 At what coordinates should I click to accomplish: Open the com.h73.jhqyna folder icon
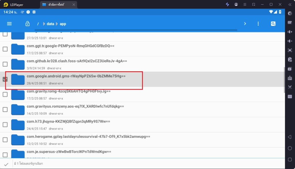(18, 125)
